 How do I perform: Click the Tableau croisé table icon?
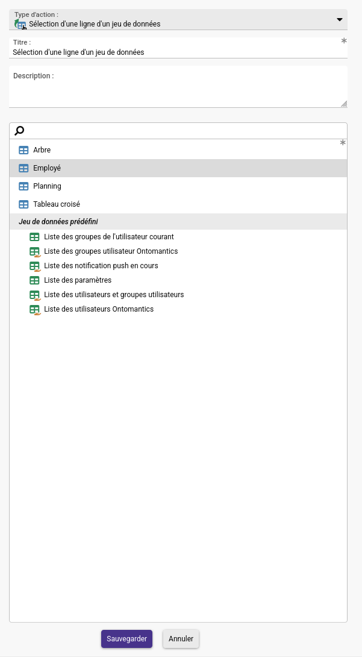click(23, 204)
